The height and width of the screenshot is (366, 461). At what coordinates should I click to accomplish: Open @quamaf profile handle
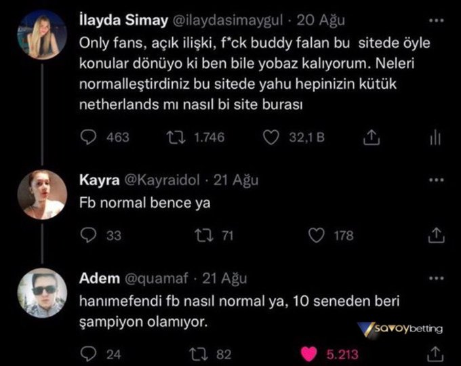tap(157, 279)
